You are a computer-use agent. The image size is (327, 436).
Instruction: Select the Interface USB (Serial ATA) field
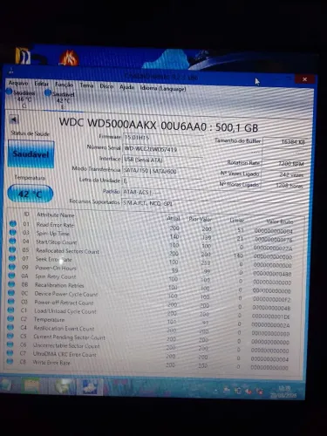162,160
